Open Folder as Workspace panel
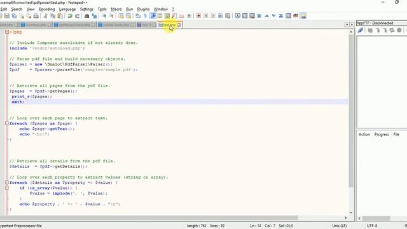Image resolution: width=407 pixels, height=229 pixels. (x=182, y=16)
